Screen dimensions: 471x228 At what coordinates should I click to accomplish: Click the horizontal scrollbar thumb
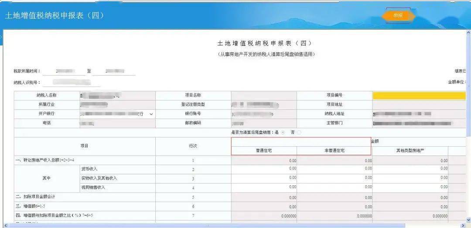tap(207, 225)
